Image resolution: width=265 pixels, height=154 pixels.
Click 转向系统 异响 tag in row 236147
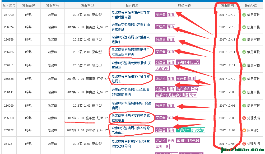(x=187, y=89)
